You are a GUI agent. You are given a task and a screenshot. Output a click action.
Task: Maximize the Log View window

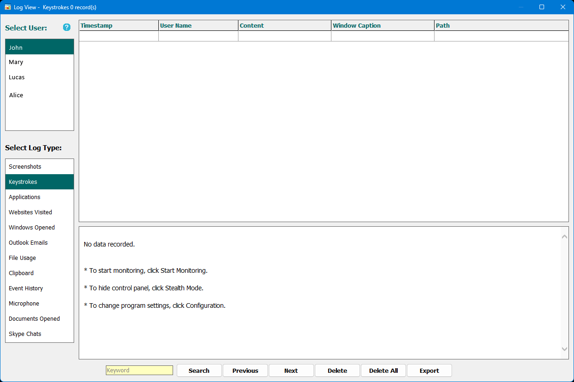pyautogui.click(x=542, y=7)
